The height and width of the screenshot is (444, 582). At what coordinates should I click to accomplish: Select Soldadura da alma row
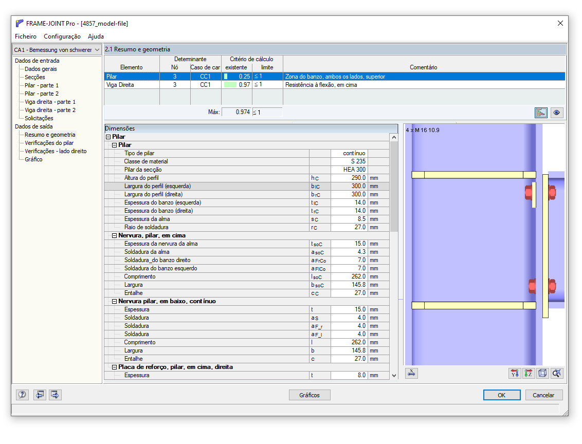[247, 252]
